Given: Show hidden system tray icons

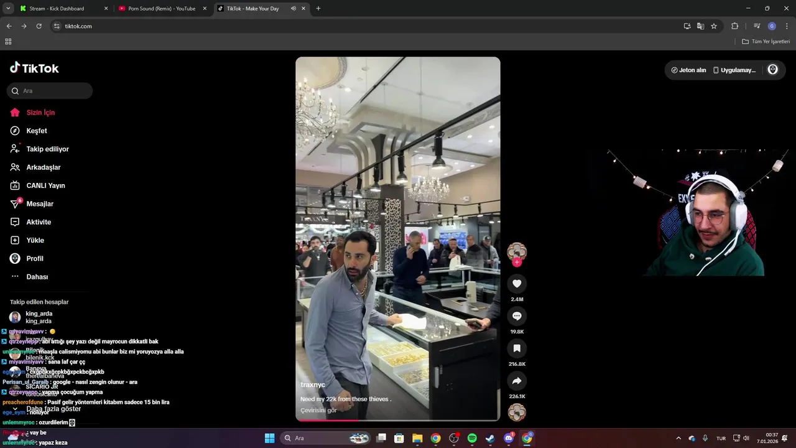Looking at the screenshot, I should [x=678, y=438].
